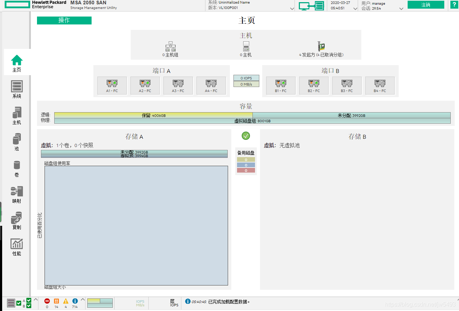Click the enclosure health icon in footer

[11, 303]
